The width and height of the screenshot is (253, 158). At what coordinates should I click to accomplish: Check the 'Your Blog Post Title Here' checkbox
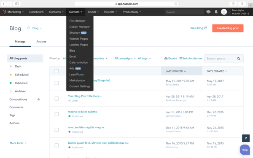click(x=57, y=99)
